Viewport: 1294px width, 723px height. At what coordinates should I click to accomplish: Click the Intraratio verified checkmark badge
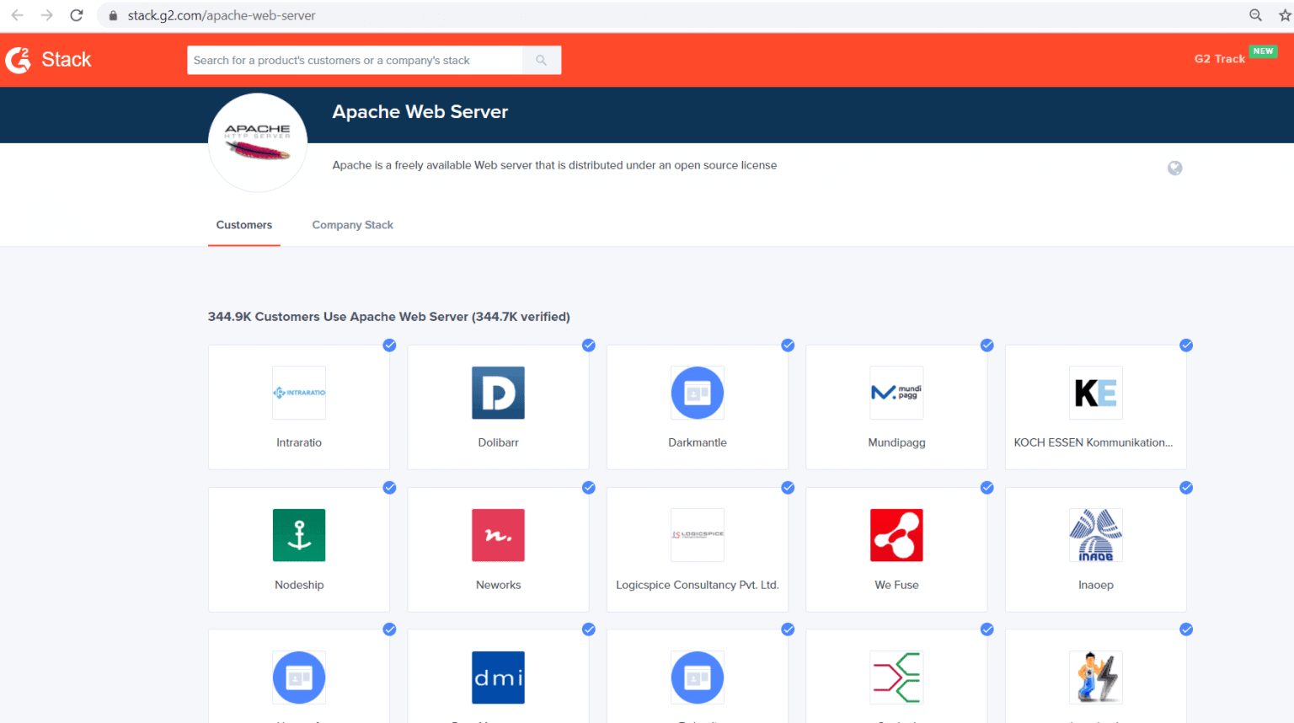click(389, 345)
